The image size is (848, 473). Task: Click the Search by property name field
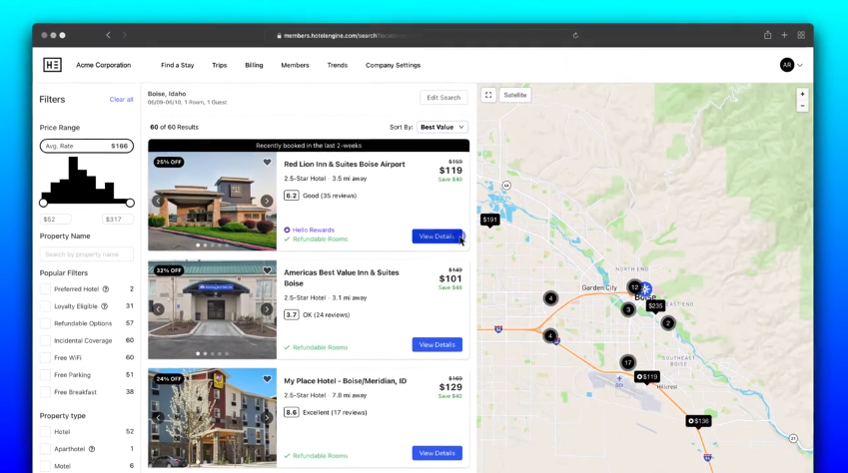click(87, 254)
